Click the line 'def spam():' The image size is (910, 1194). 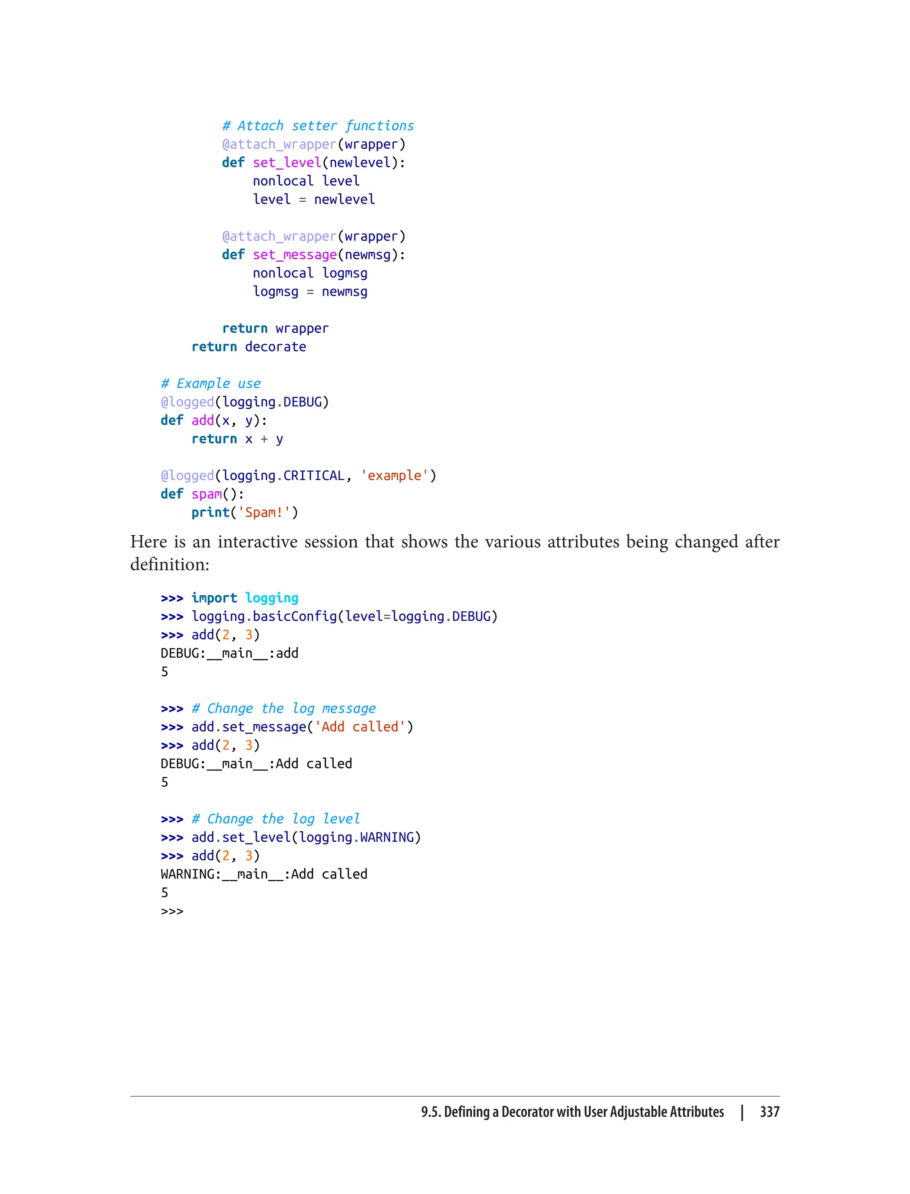[203, 494]
